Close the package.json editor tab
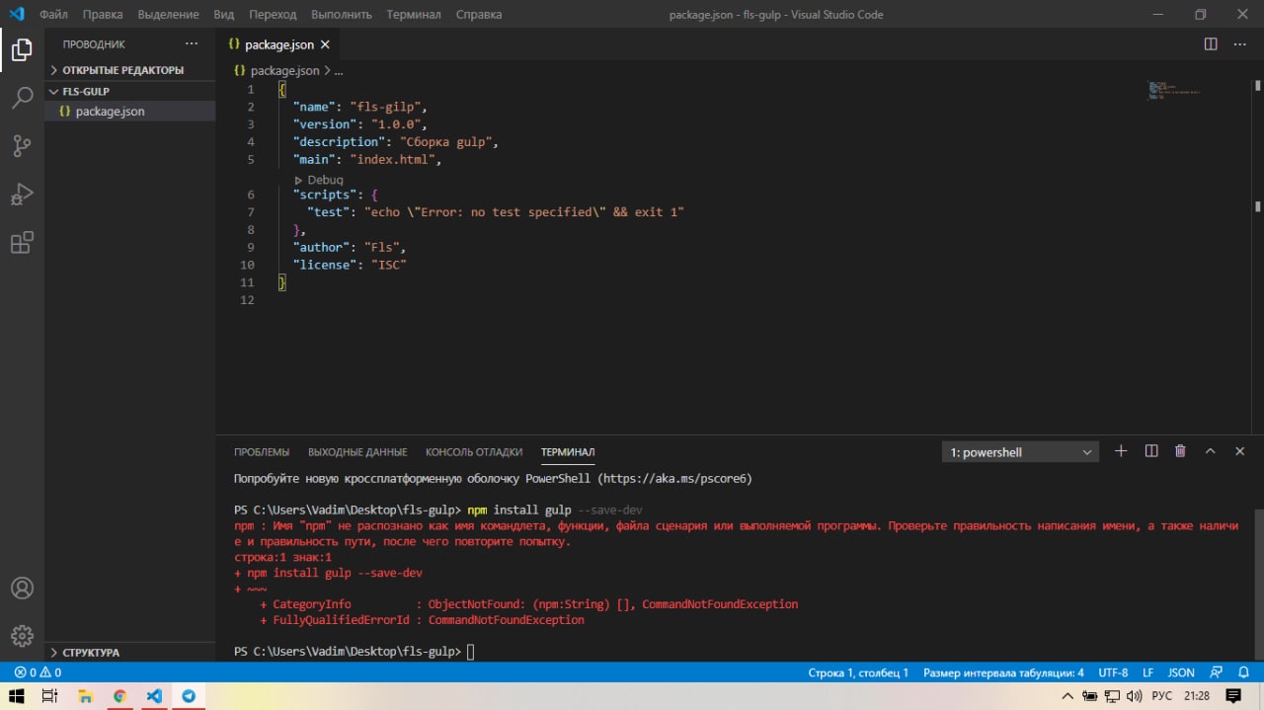 pos(325,44)
